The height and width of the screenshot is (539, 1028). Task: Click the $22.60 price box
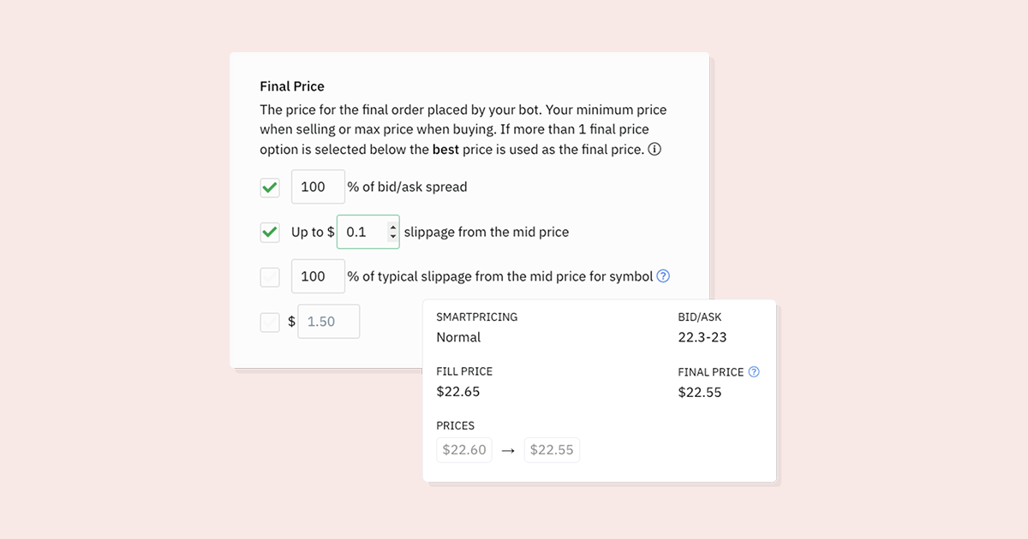coord(464,450)
